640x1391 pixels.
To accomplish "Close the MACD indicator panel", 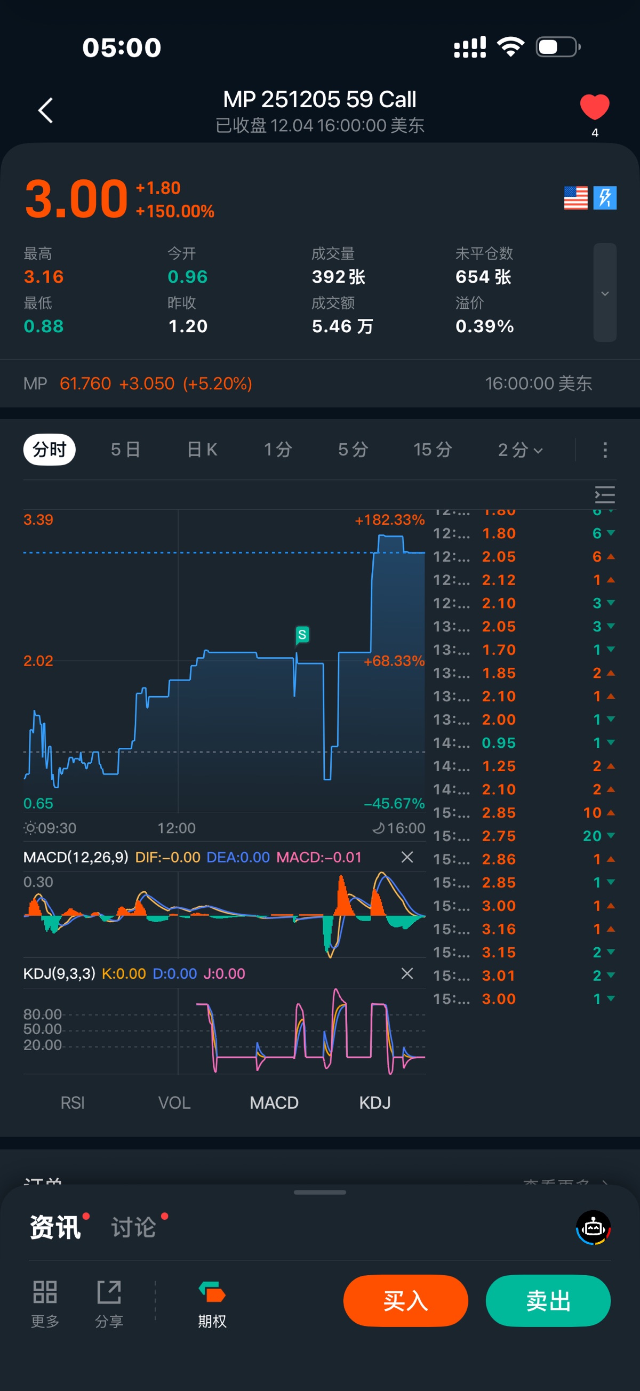I will (x=407, y=857).
